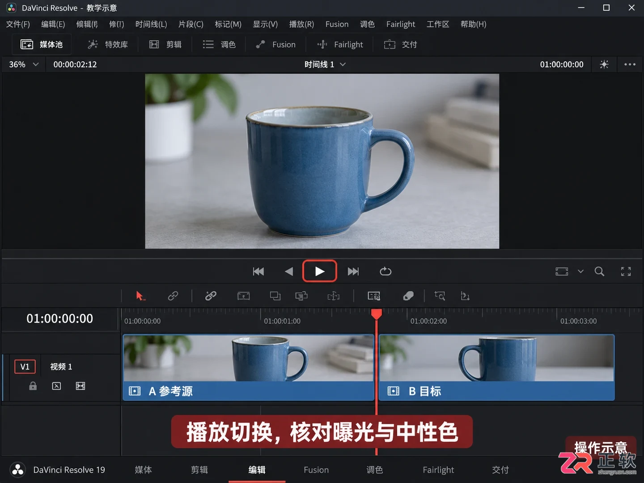644x483 pixels.
Task: Open the 播放(R) menu
Action: coord(301,24)
